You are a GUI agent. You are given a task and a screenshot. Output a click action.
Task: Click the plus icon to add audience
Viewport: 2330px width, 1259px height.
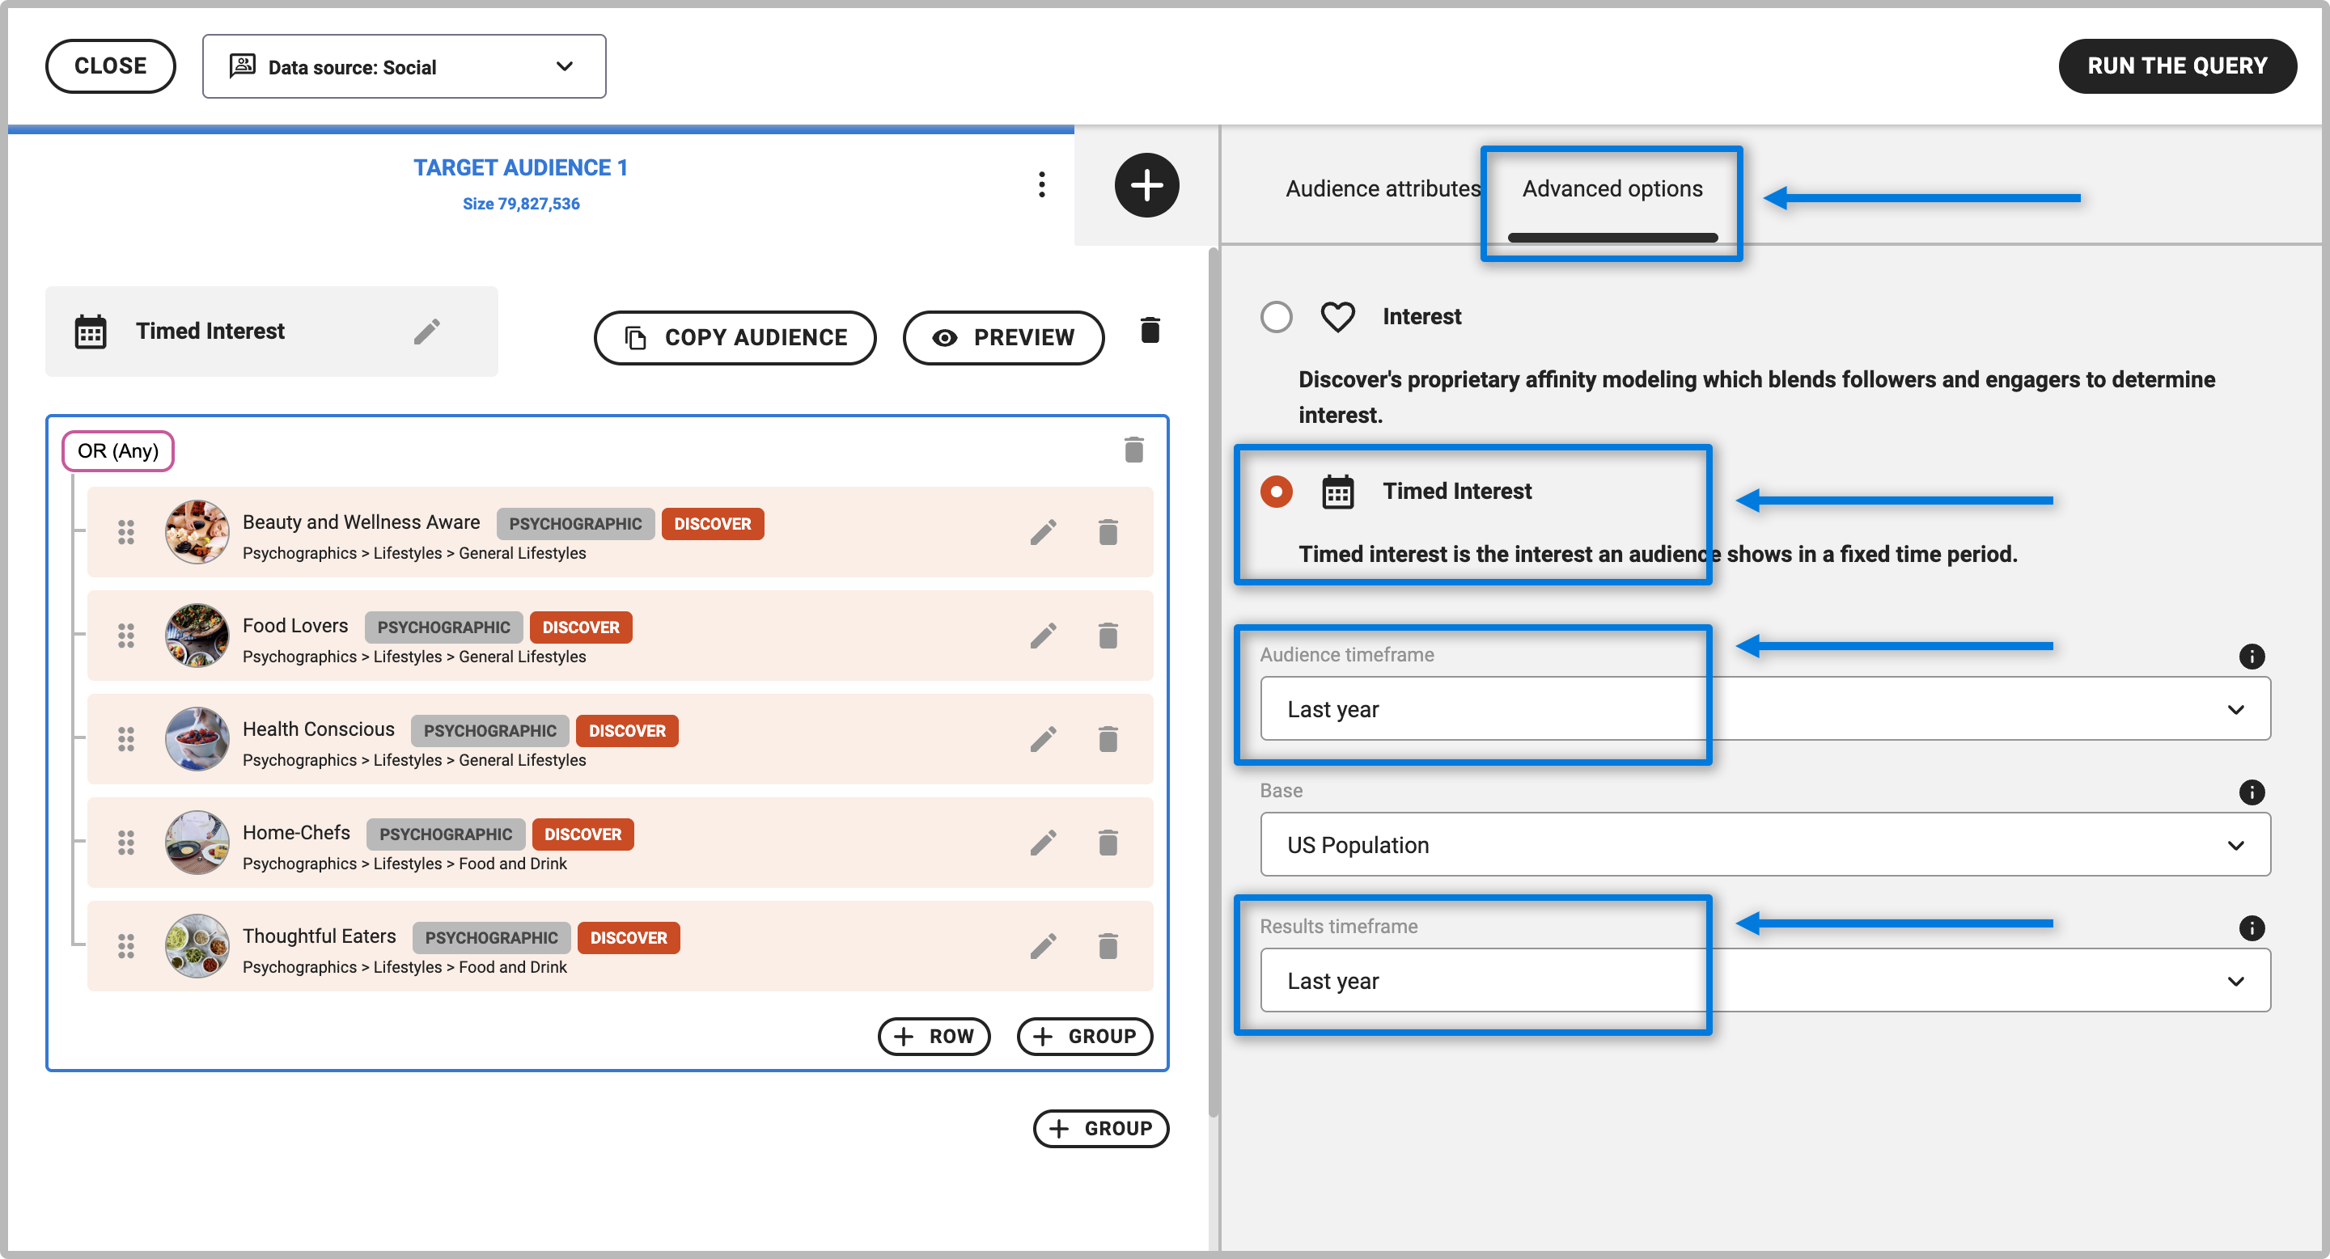coord(1146,185)
